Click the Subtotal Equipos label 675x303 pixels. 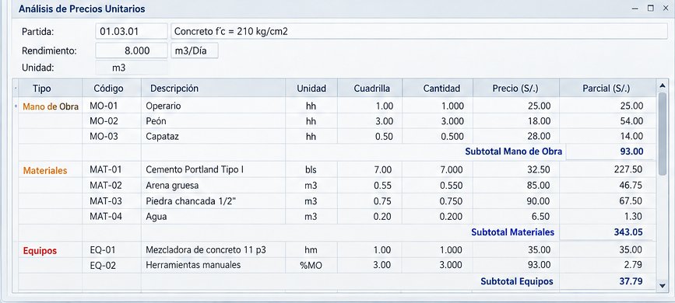pyautogui.click(x=517, y=281)
